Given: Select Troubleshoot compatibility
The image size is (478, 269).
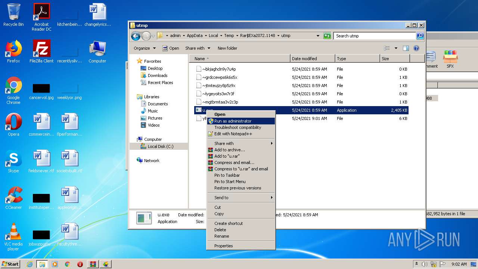Looking at the screenshot, I should (x=241, y=127).
